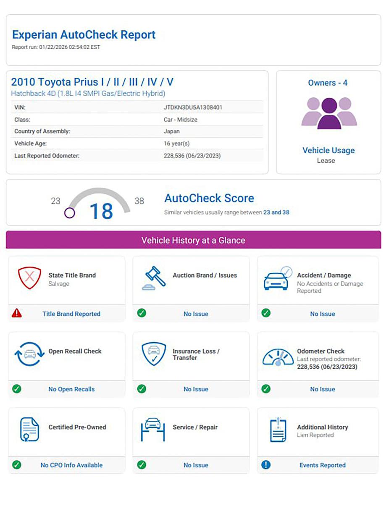This screenshot has height=506, width=389.
Task: Click the blue Events Reported alert icon
Action: (265, 465)
